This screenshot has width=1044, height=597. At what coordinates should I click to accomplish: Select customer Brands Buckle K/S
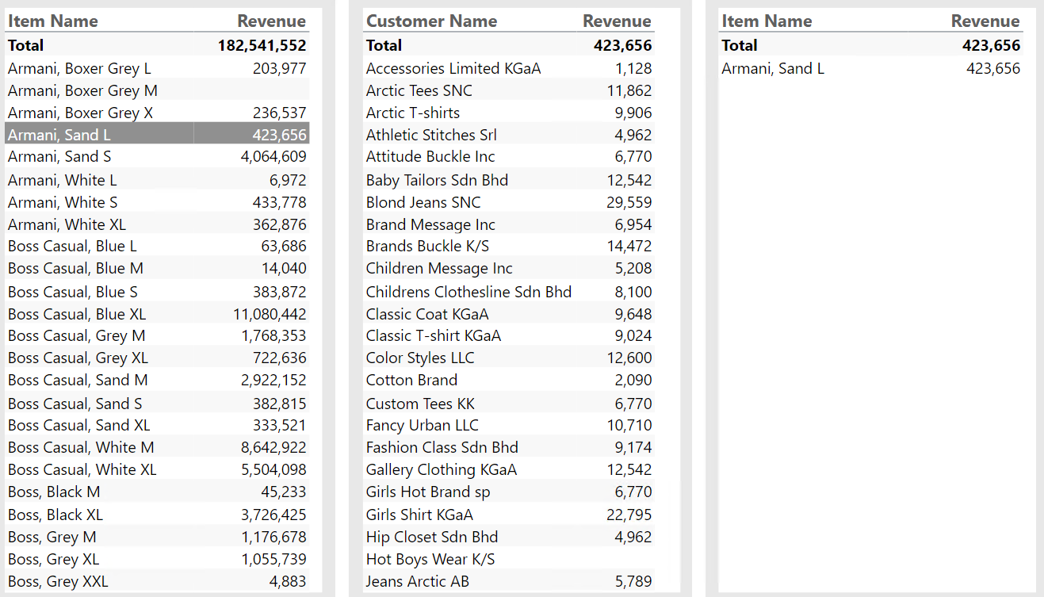click(428, 246)
